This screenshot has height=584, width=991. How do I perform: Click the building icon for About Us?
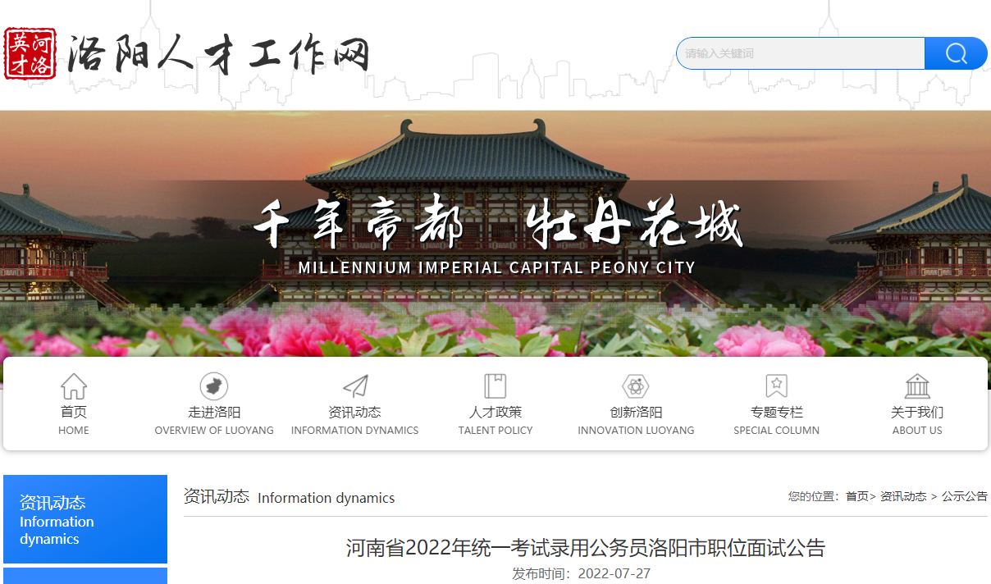917,386
